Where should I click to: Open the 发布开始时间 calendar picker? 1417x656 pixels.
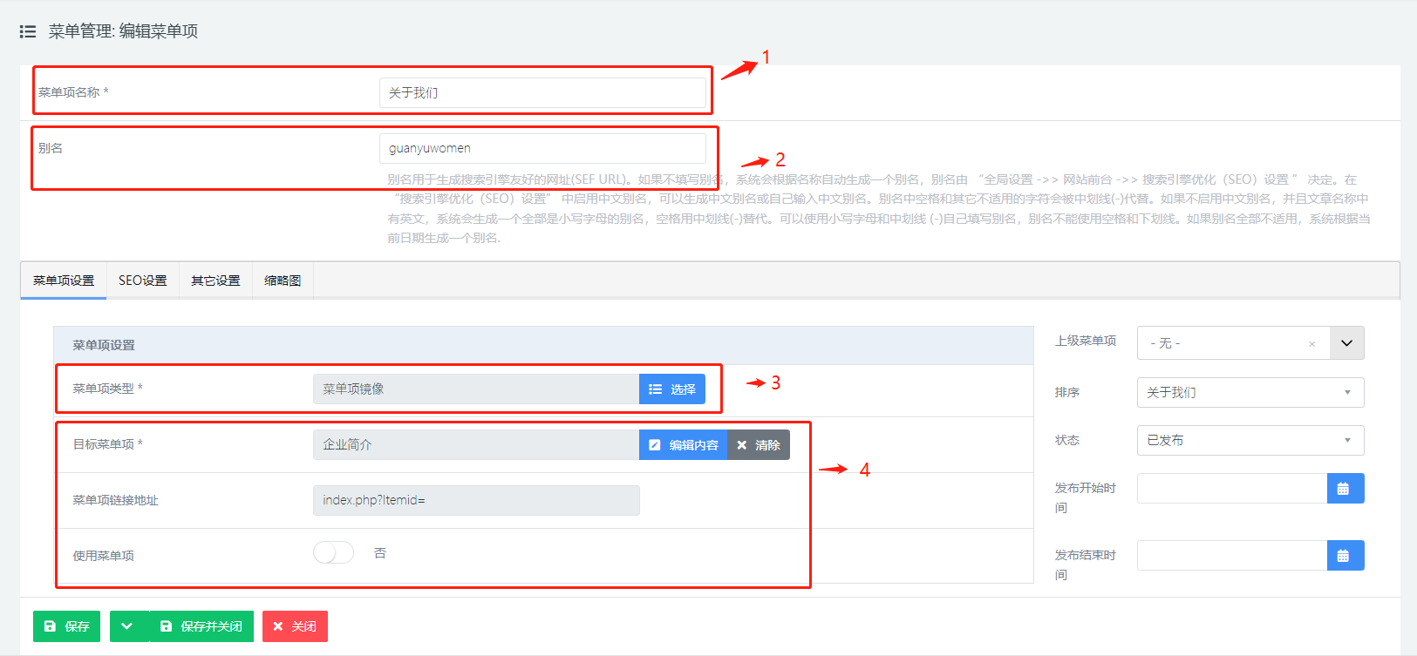click(1344, 489)
